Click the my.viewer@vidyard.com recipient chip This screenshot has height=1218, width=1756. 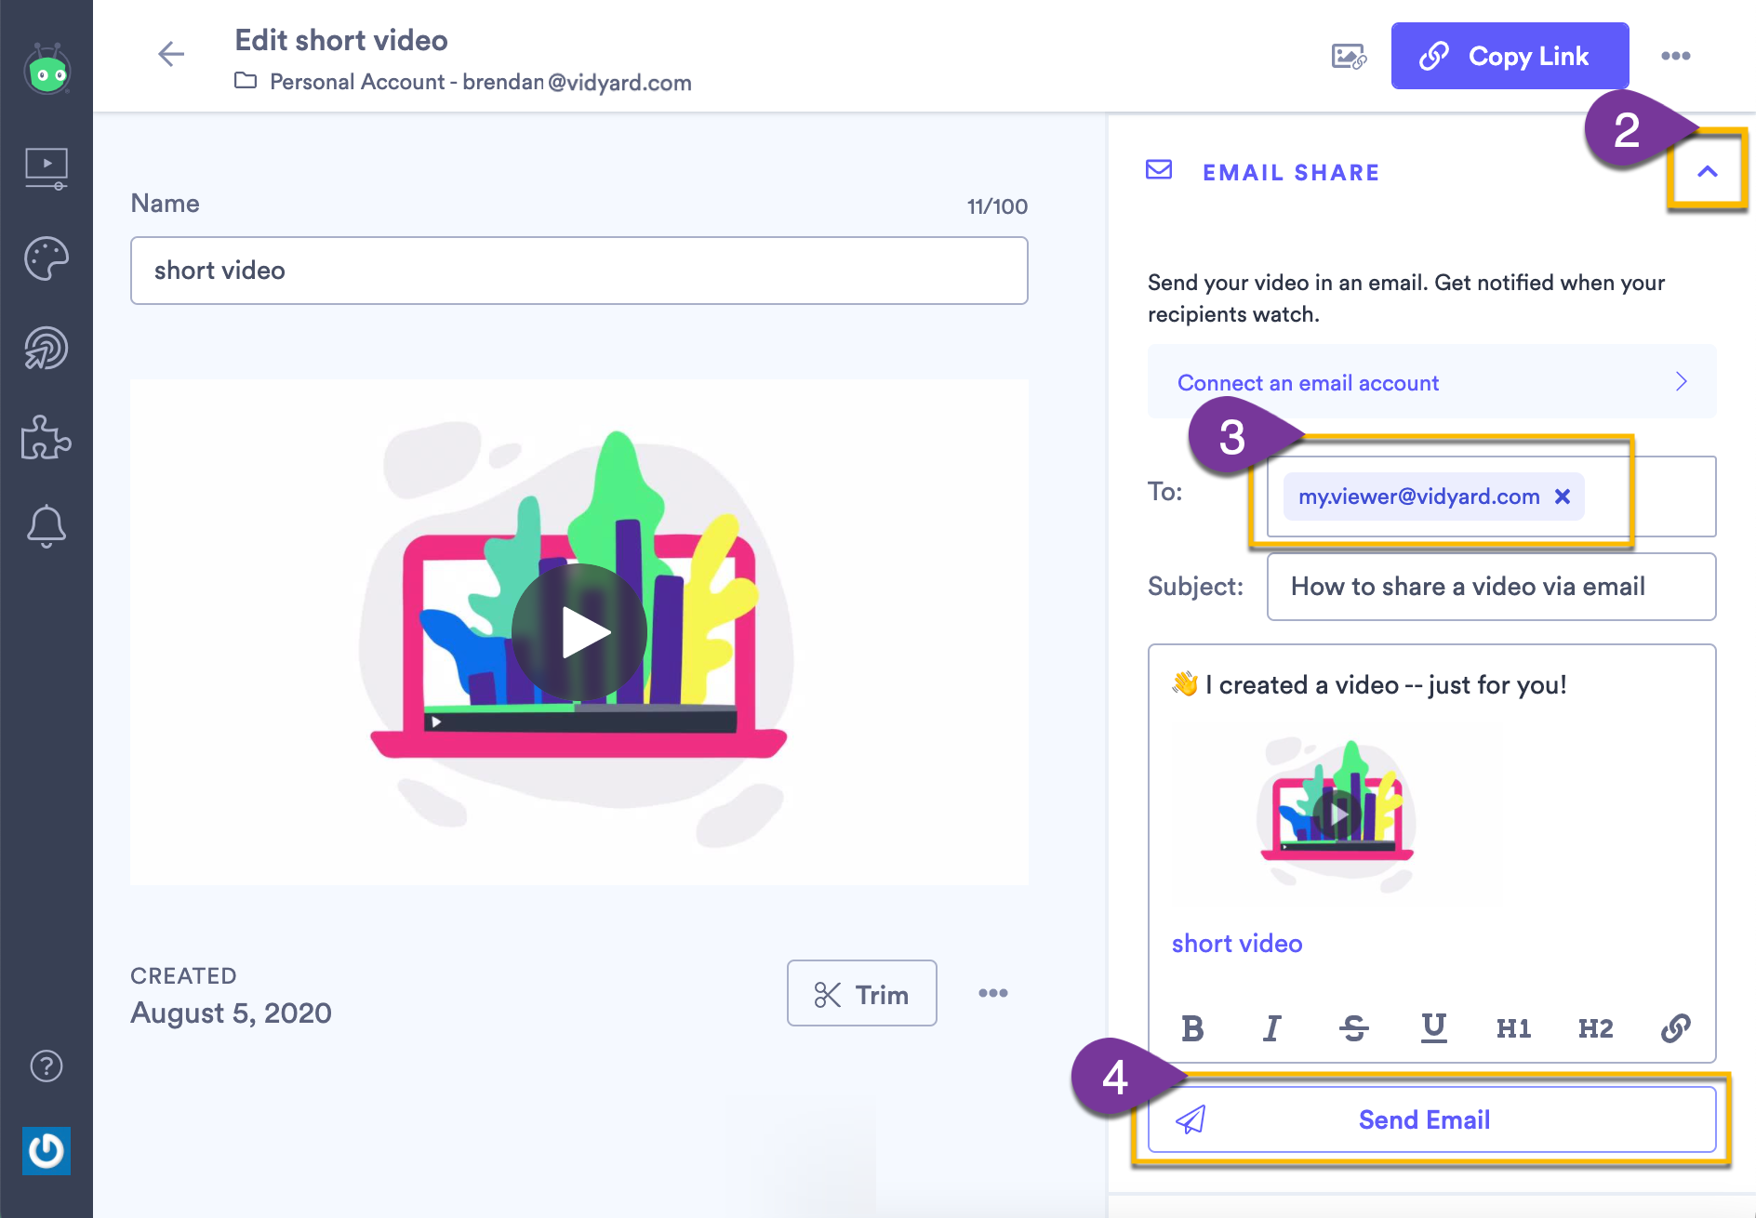coord(1433,496)
